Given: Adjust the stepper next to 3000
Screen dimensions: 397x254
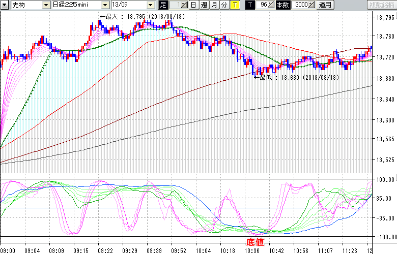Looking at the screenshot, I should click(312, 5).
